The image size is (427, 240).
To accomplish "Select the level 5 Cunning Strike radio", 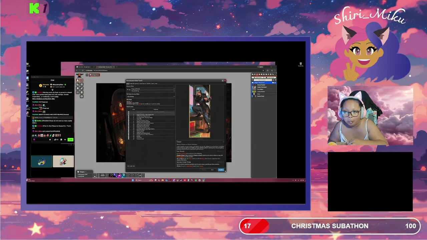I will pyautogui.click(x=128, y=118).
